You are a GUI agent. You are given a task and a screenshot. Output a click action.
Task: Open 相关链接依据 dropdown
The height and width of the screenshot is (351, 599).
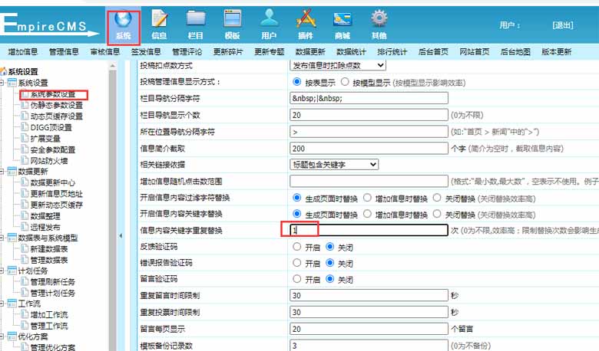pyautogui.click(x=334, y=164)
